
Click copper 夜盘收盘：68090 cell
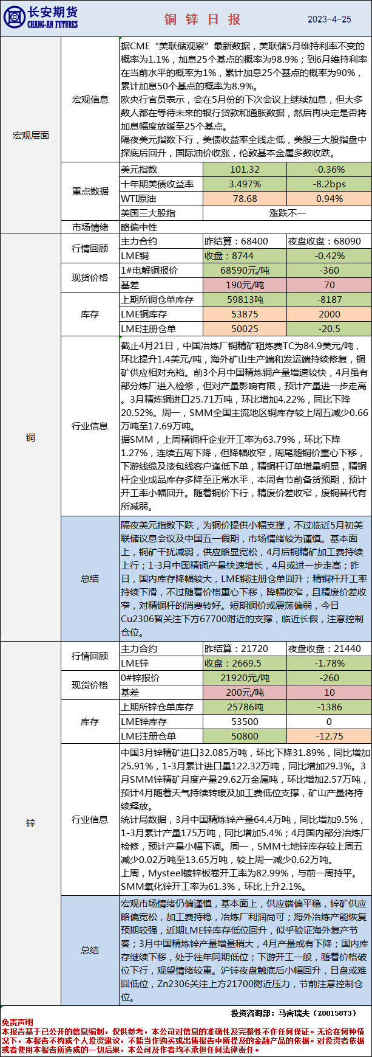click(330, 241)
